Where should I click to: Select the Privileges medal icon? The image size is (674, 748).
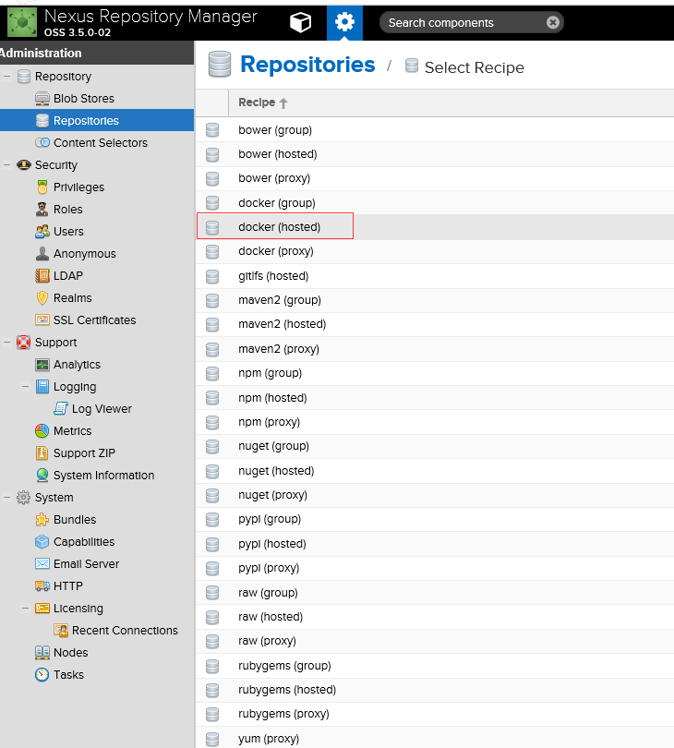42,187
